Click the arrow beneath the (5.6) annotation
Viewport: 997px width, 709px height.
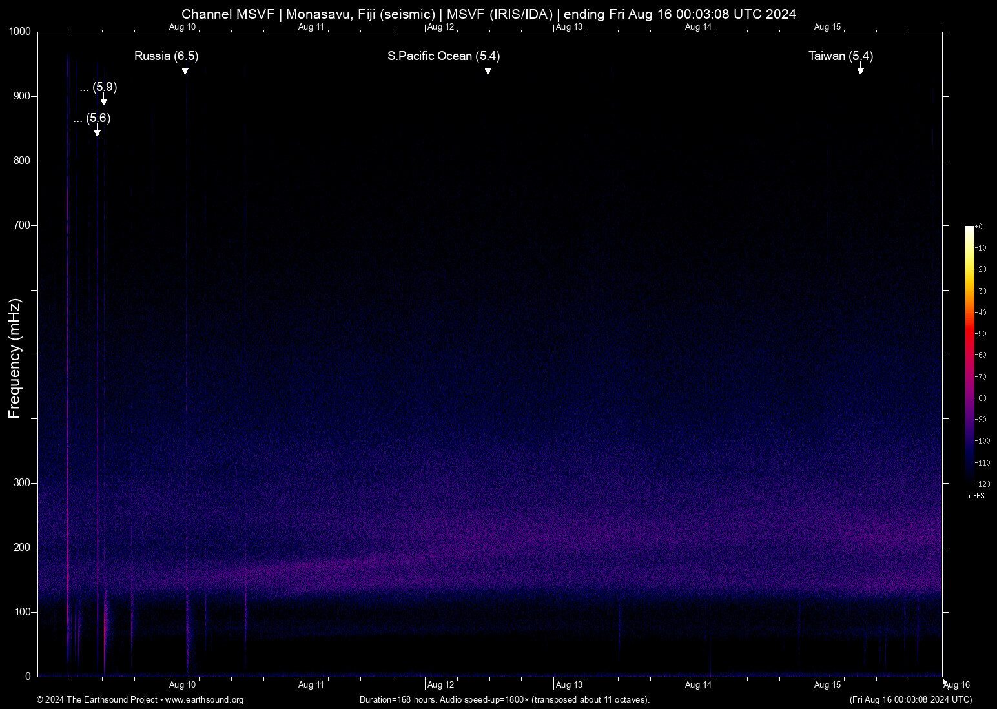click(x=97, y=132)
